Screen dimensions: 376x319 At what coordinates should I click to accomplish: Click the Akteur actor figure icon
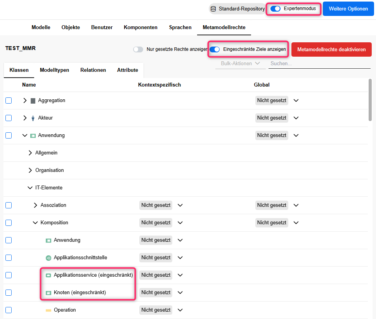click(x=33, y=118)
